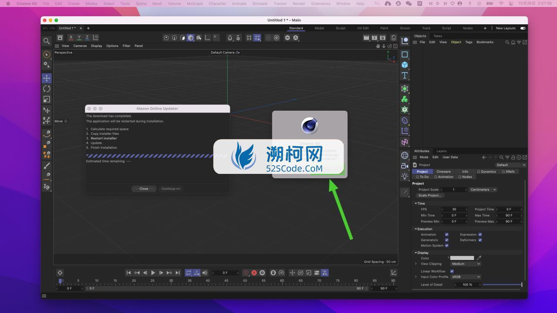Open the Input Color Profile sRGB dropdown
This screenshot has height=313, width=557.
[466, 277]
